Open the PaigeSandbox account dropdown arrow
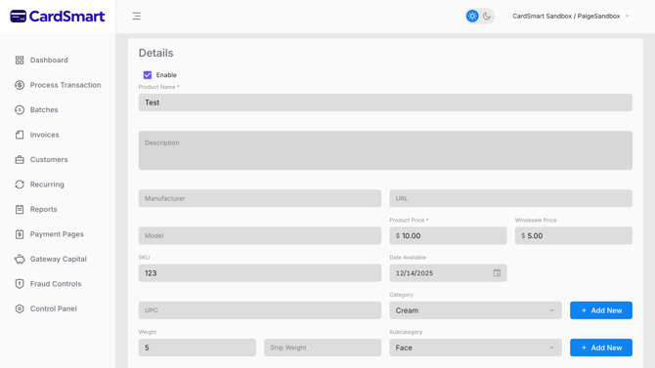Image resolution: width=655 pixels, height=368 pixels. point(627,17)
